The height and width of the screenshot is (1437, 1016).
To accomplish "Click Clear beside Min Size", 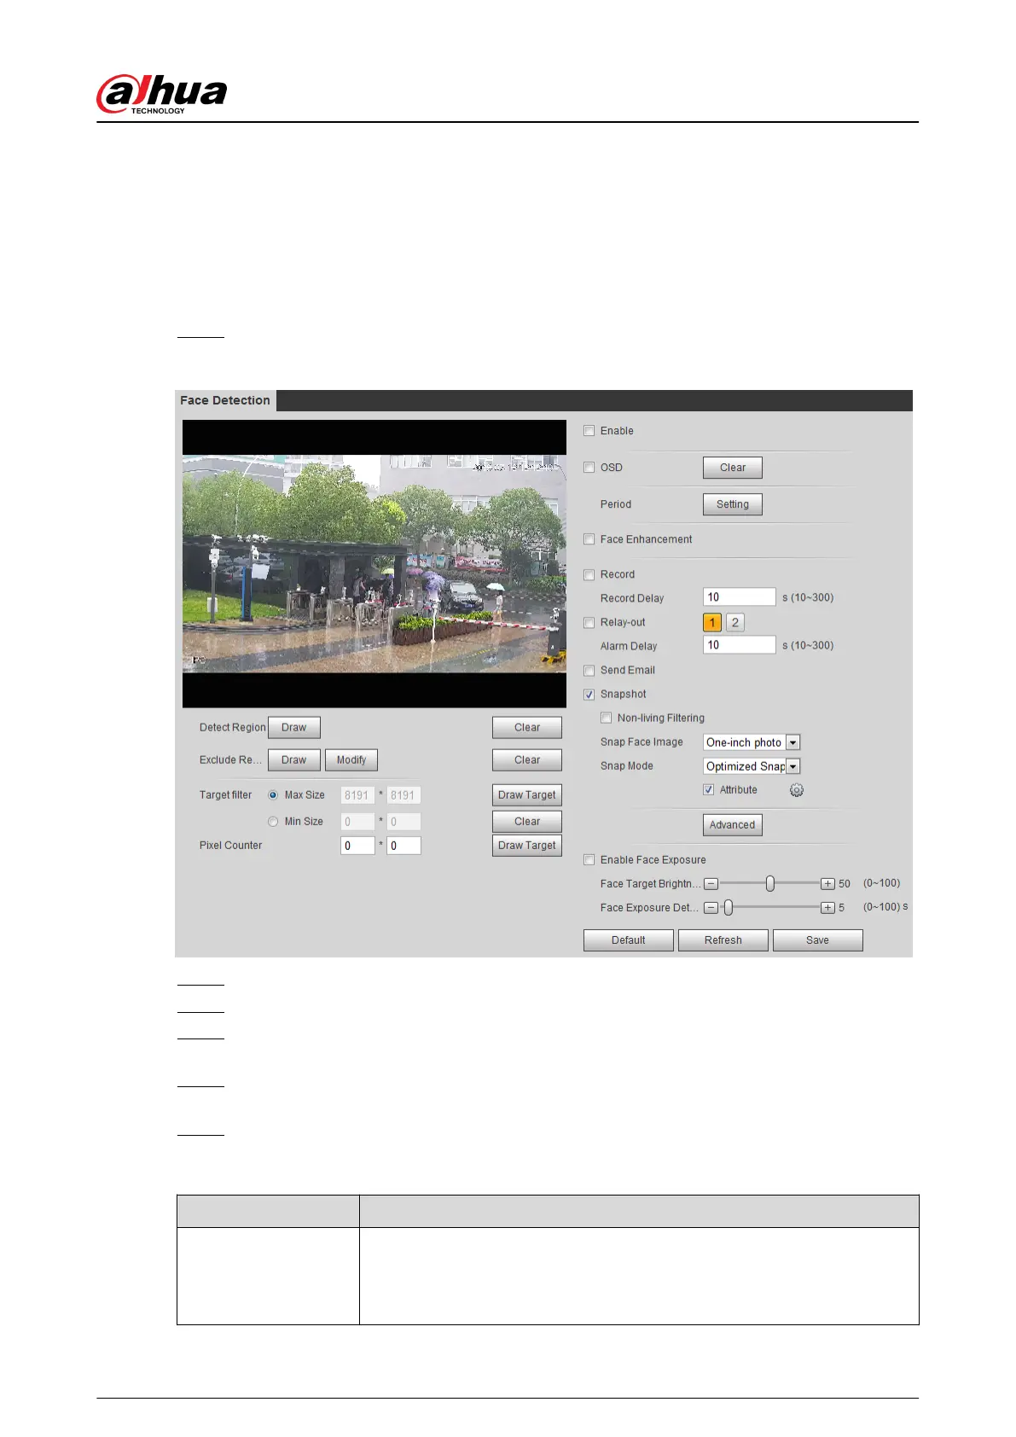I will tap(527, 822).
